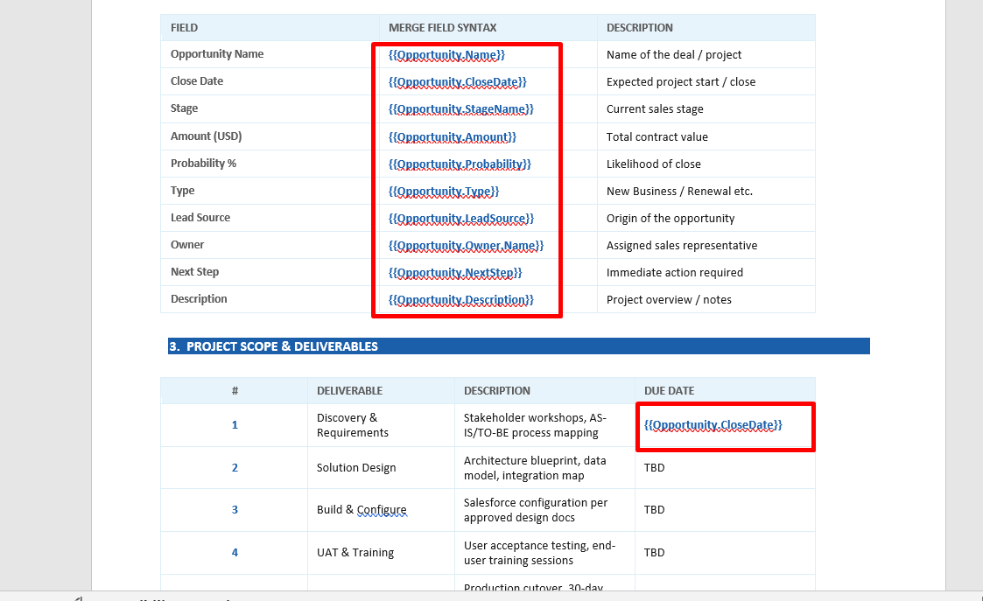
Task: Click the {{Opportunity.Type}} merge field
Action: (443, 191)
